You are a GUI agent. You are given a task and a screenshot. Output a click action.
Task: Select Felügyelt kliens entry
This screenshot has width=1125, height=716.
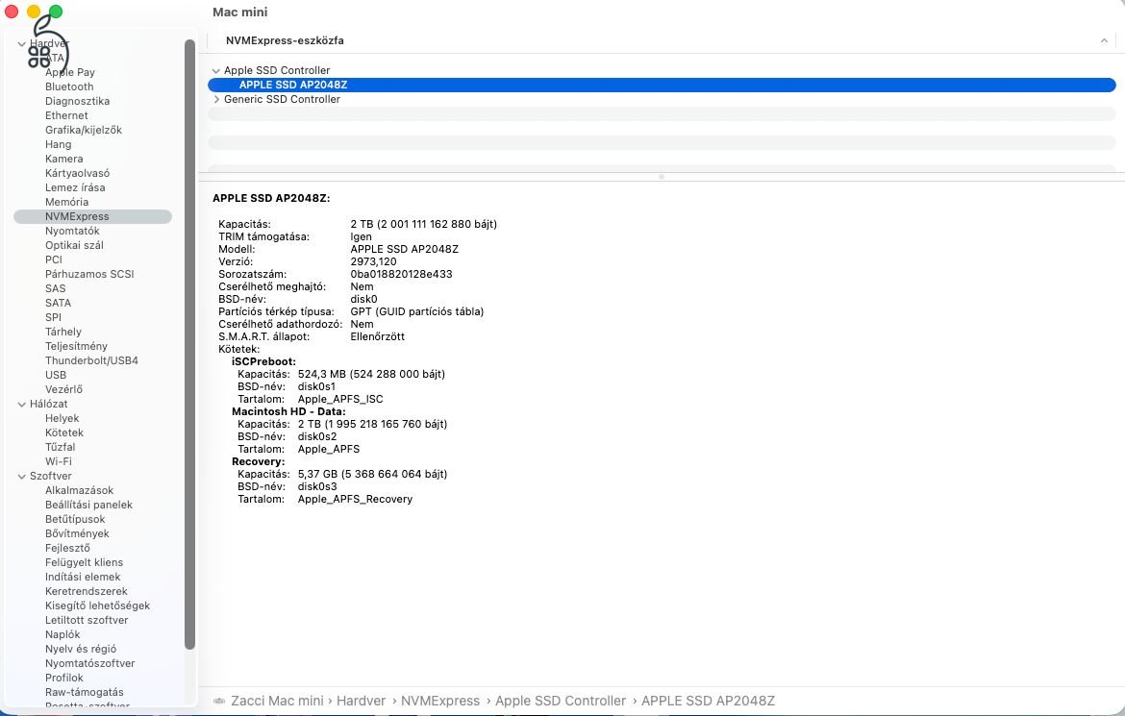(x=84, y=562)
